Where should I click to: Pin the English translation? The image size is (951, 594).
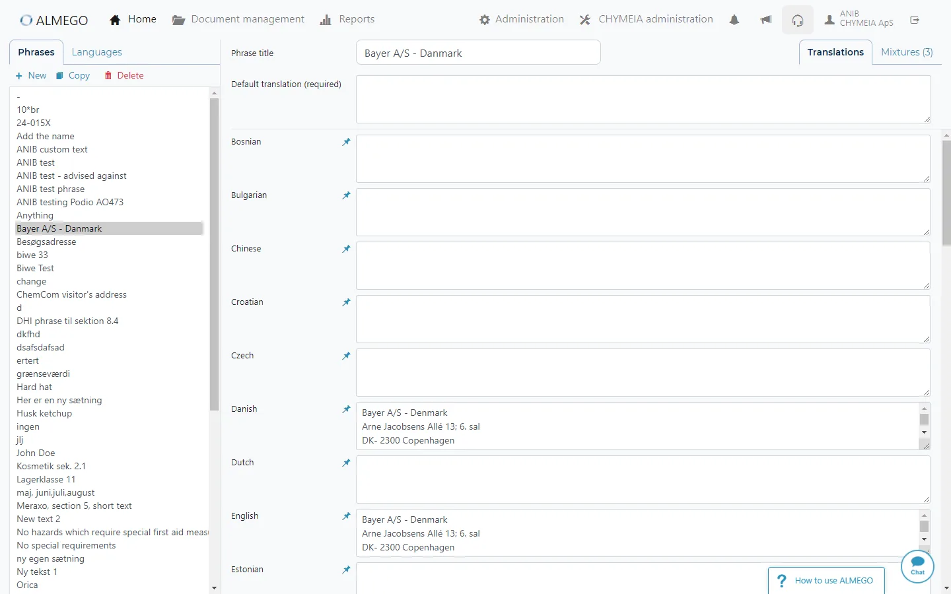coord(346,516)
